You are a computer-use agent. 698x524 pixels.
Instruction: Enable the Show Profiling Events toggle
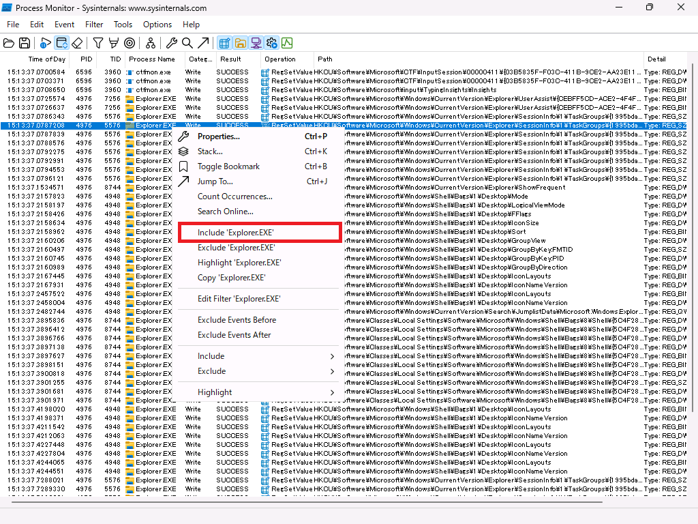(x=287, y=42)
